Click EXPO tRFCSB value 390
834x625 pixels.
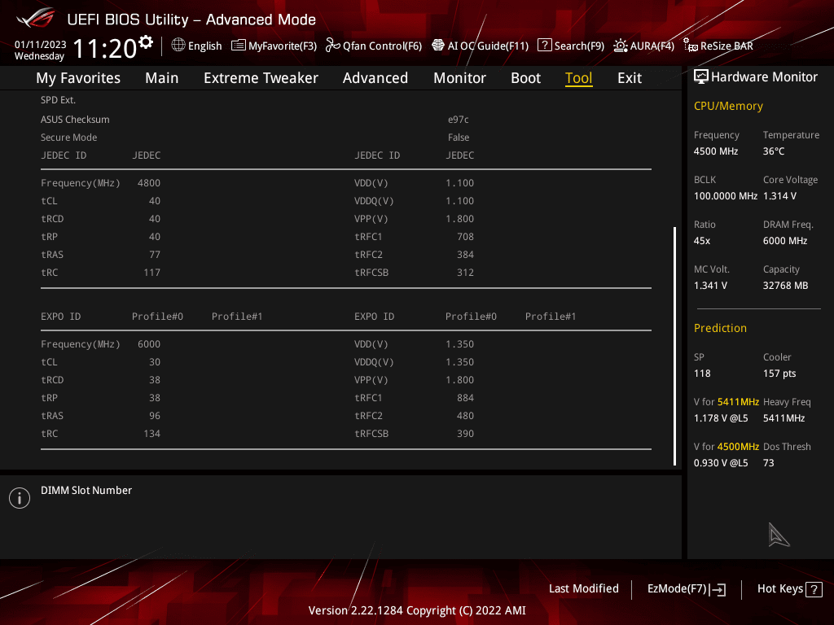[x=465, y=433]
